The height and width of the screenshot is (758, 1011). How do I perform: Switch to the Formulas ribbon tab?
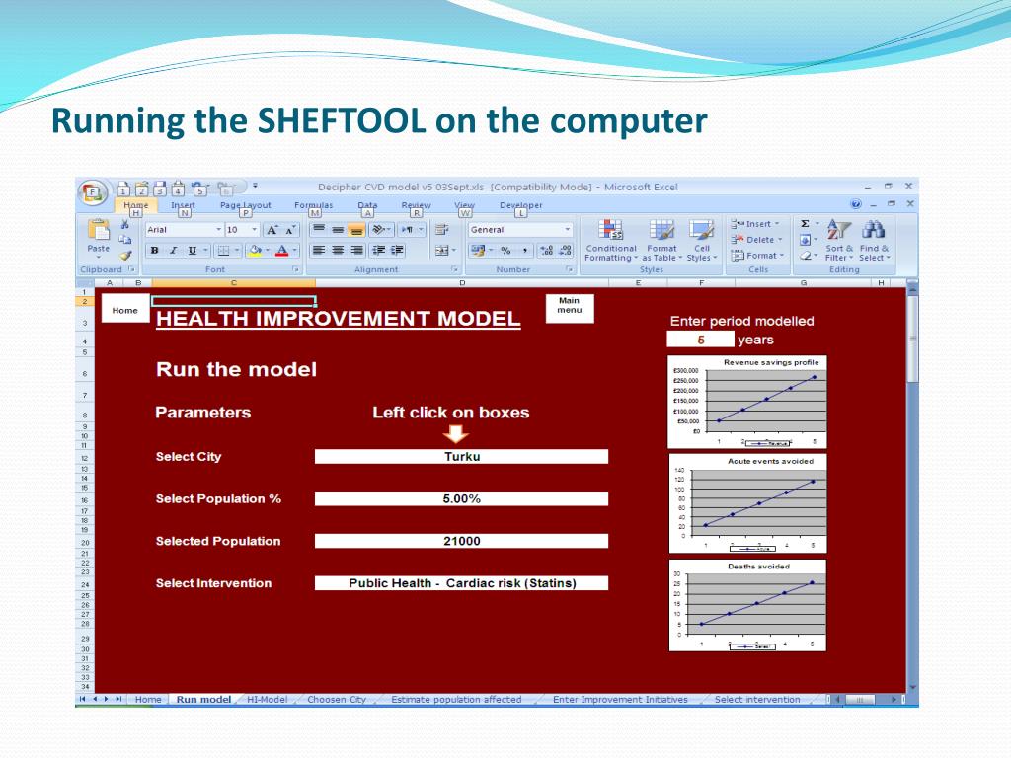point(314,205)
